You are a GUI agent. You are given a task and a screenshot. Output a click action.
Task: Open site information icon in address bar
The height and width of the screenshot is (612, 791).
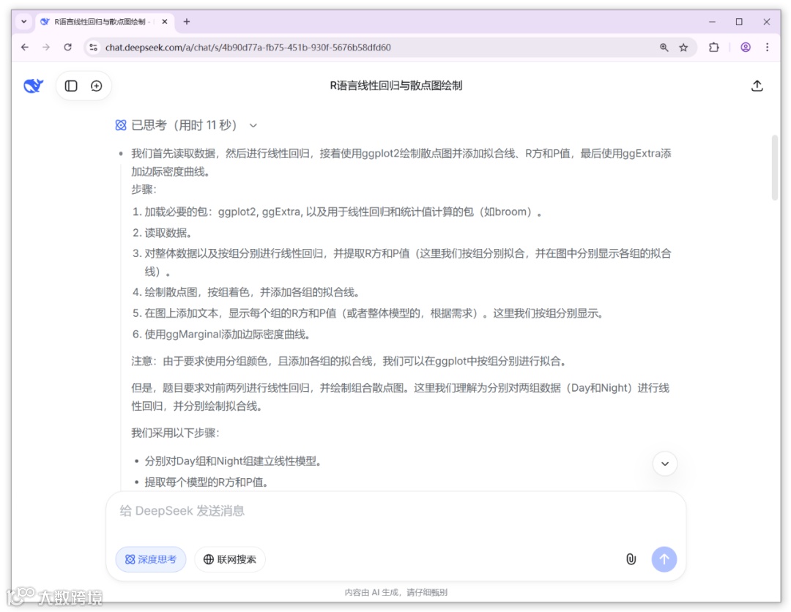[x=93, y=48]
